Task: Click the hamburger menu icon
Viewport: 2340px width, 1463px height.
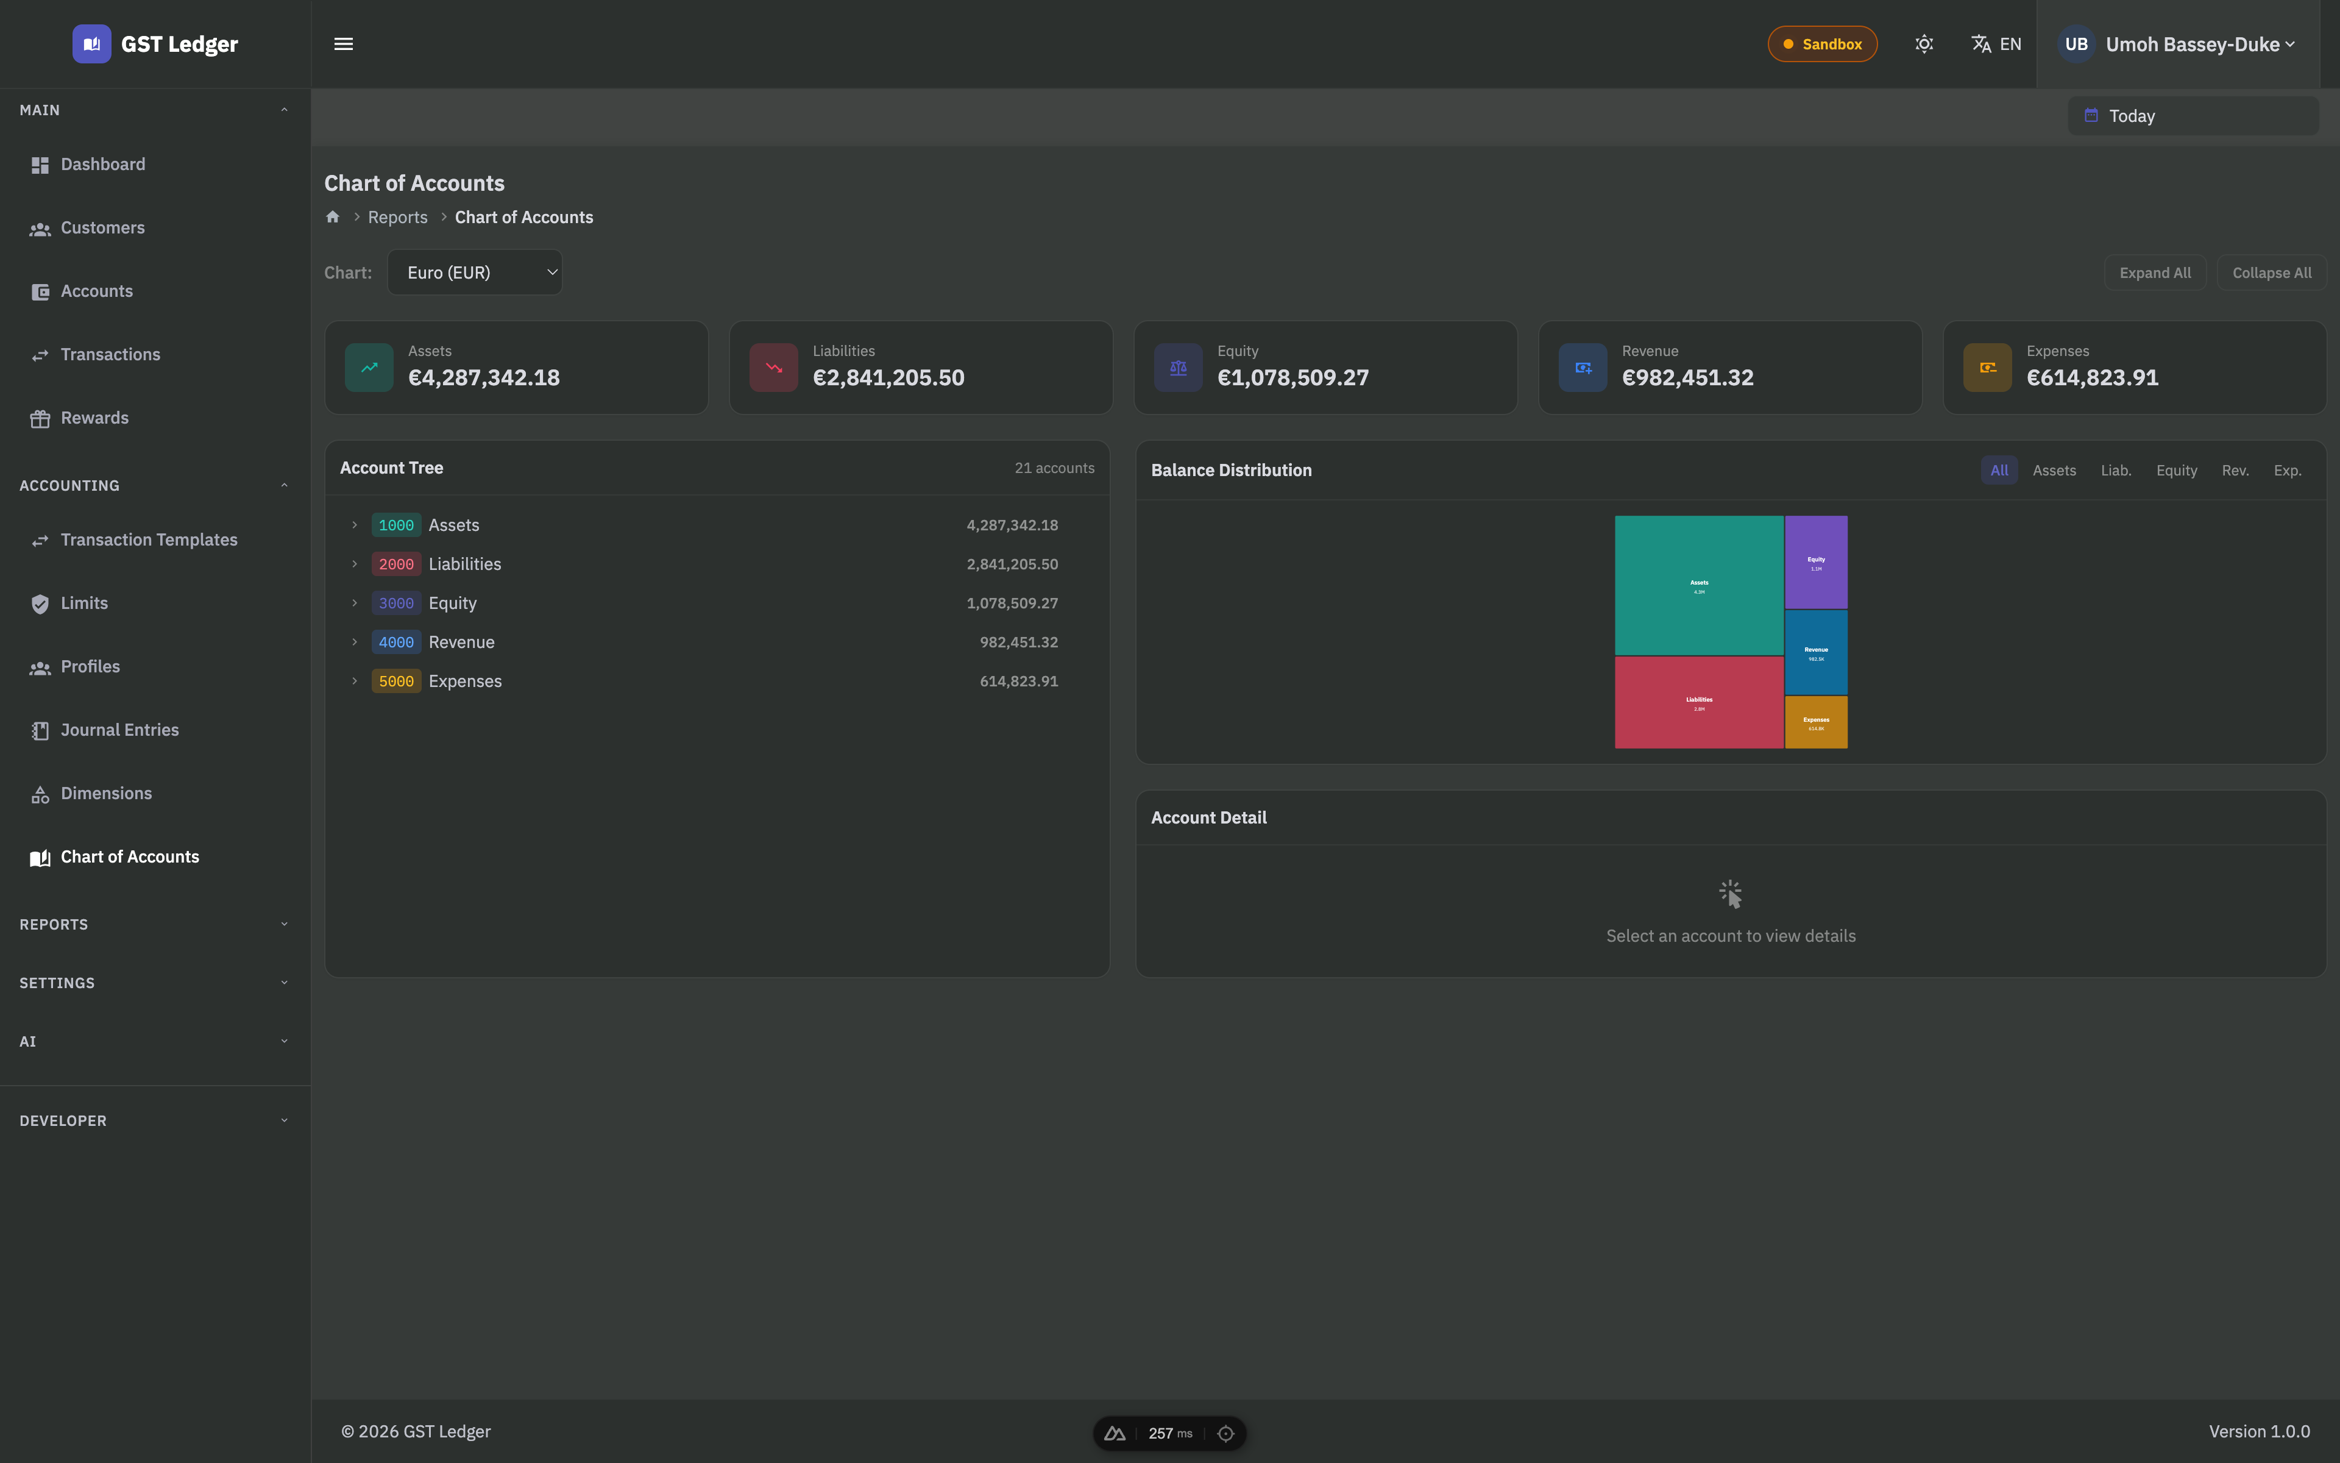Action: point(343,43)
